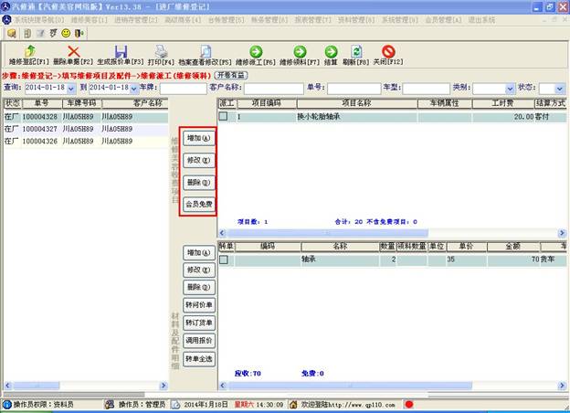
Task: Click the 维修派工[F6] green arrow icon
Action: click(x=256, y=57)
